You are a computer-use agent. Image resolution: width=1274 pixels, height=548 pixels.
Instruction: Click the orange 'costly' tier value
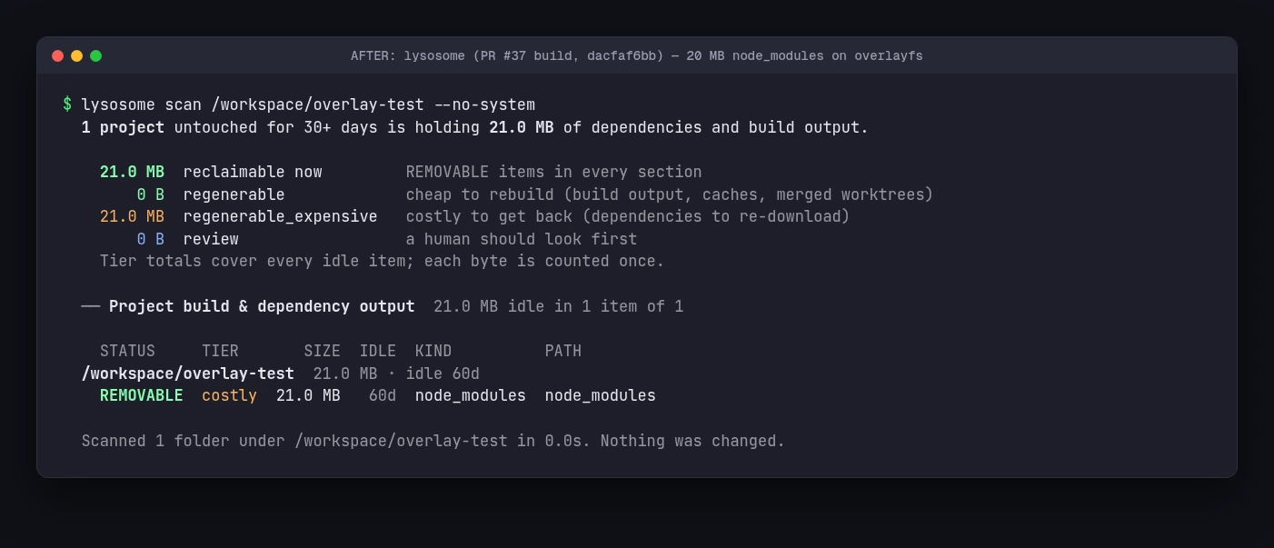point(229,395)
